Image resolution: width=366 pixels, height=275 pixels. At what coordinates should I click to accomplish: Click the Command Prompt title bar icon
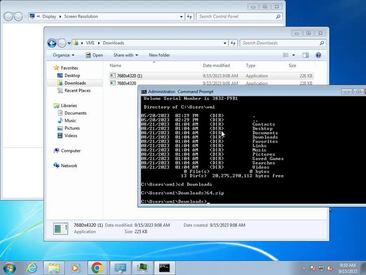point(144,92)
